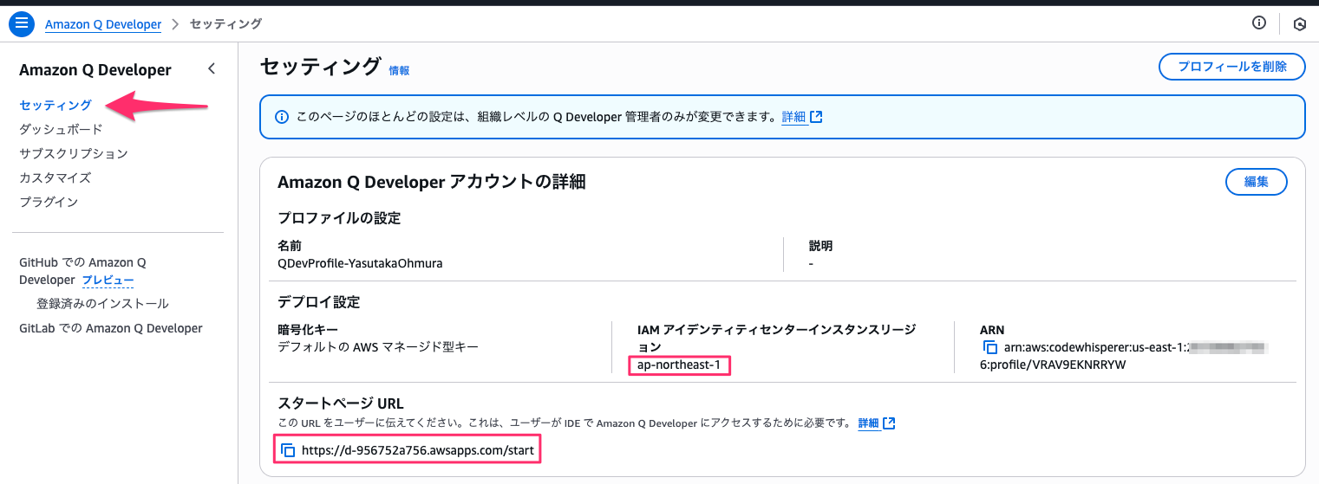Click the info circle icon in top bar

[1259, 23]
